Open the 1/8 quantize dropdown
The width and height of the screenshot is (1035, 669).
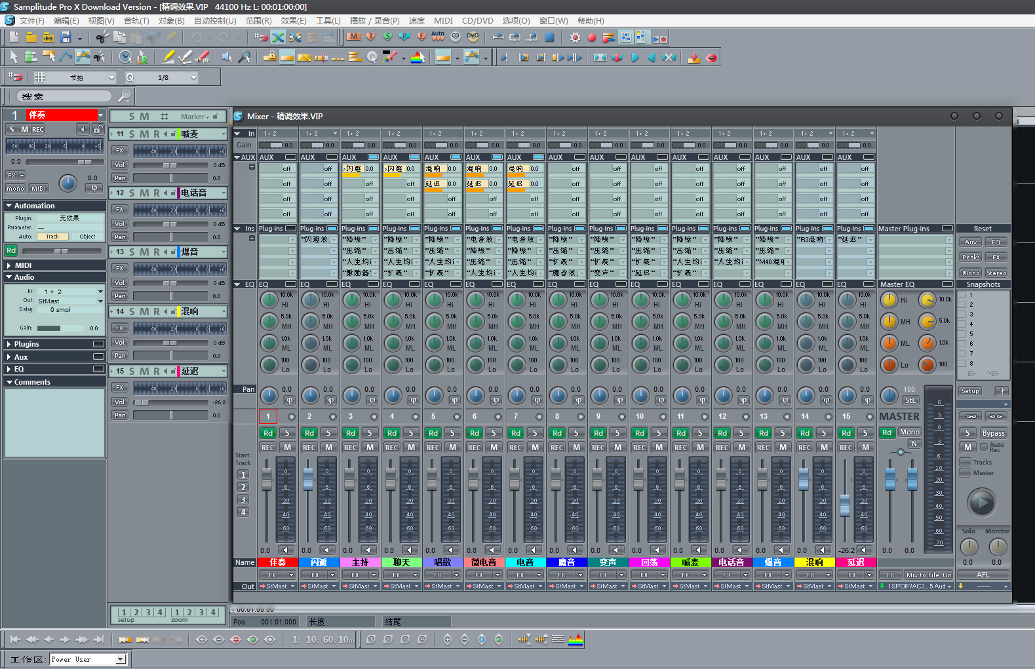pyautogui.click(x=193, y=77)
